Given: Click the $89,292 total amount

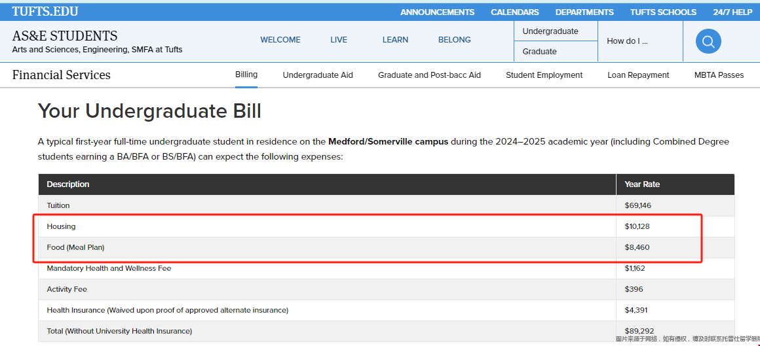Looking at the screenshot, I should click(x=639, y=331).
